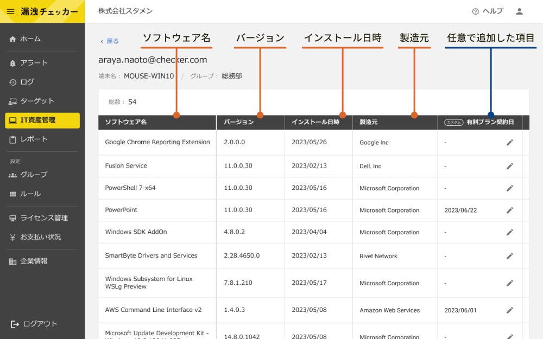Edit contract date for PowerPoint row
The width and height of the screenshot is (543, 339).
510,210
